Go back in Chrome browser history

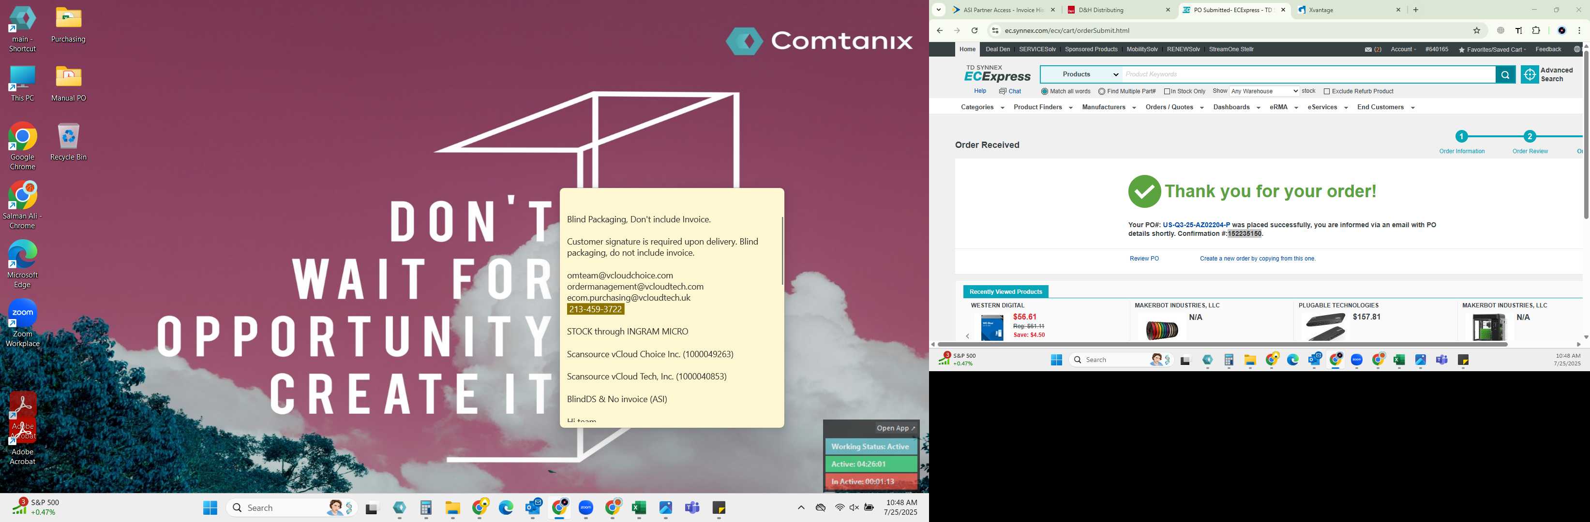point(939,31)
